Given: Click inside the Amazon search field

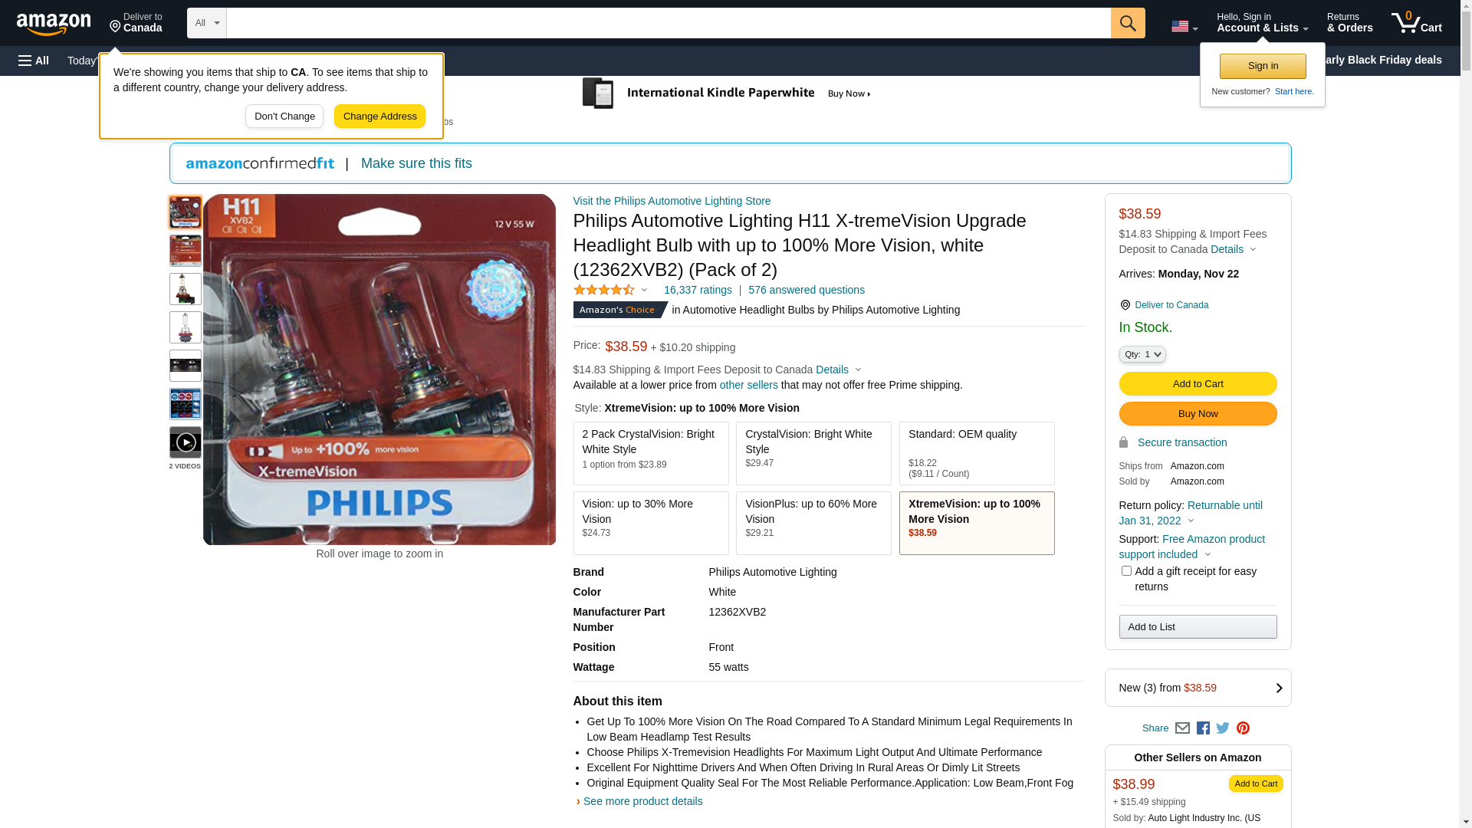Looking at the screenshot, I should (669, 23).
